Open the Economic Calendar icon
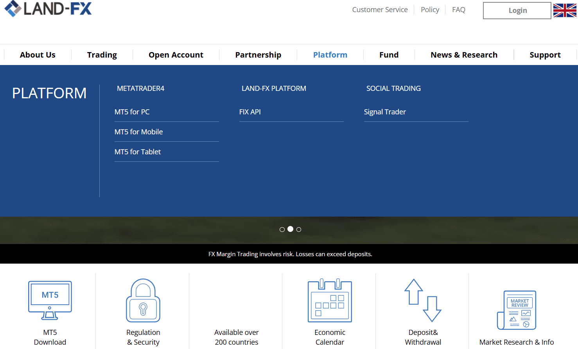The width and height of the screenshot is (578, 349). coord(330,301)
